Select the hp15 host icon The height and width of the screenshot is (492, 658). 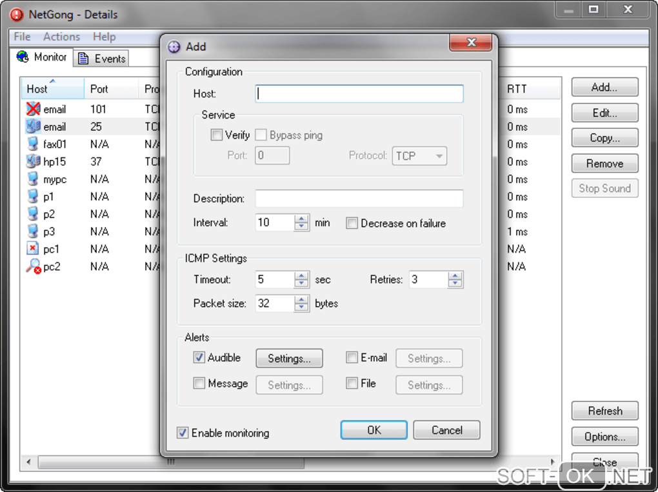pyautogui.click(x=33, y=161)
